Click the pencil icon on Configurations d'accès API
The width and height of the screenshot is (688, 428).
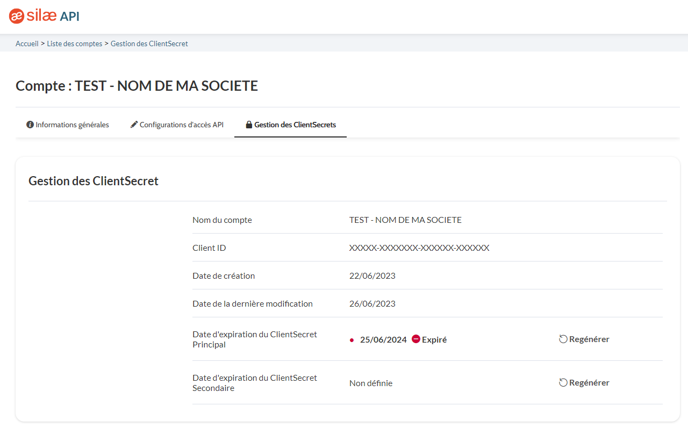click(133, 124)
